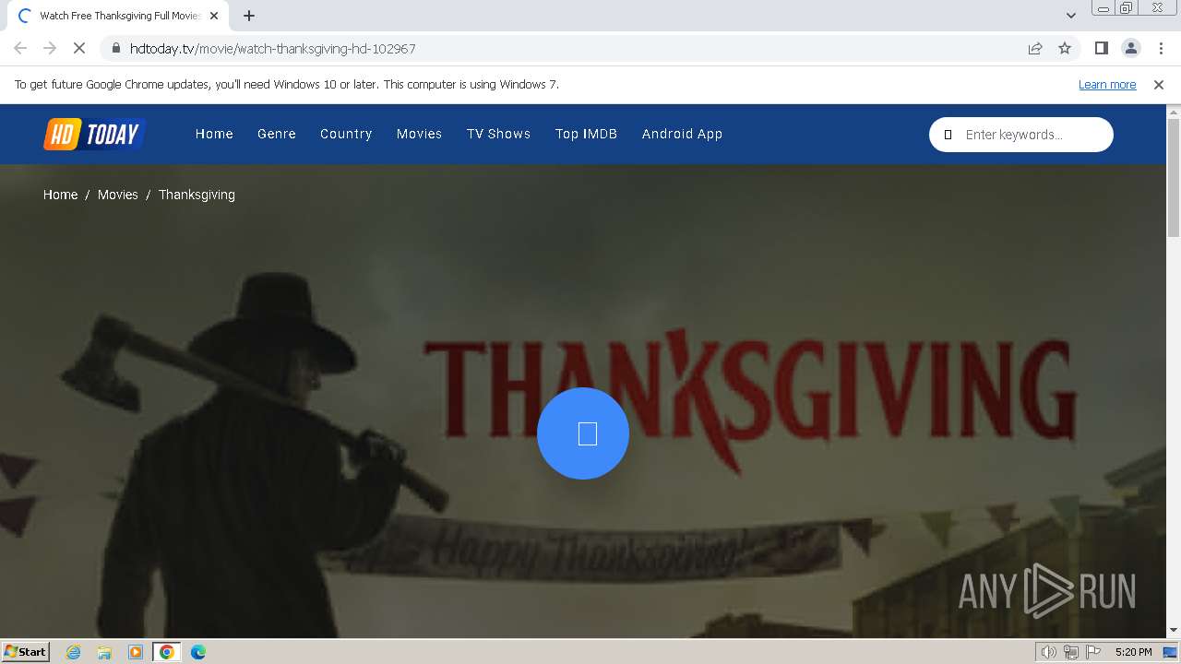Launch Internet Explorer from taskbar
Image resolution: width=1181 pixels, height=664 pixels.
74,652
